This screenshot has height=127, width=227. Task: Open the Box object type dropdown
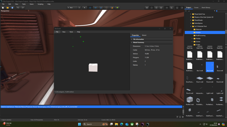coord(72,7)
